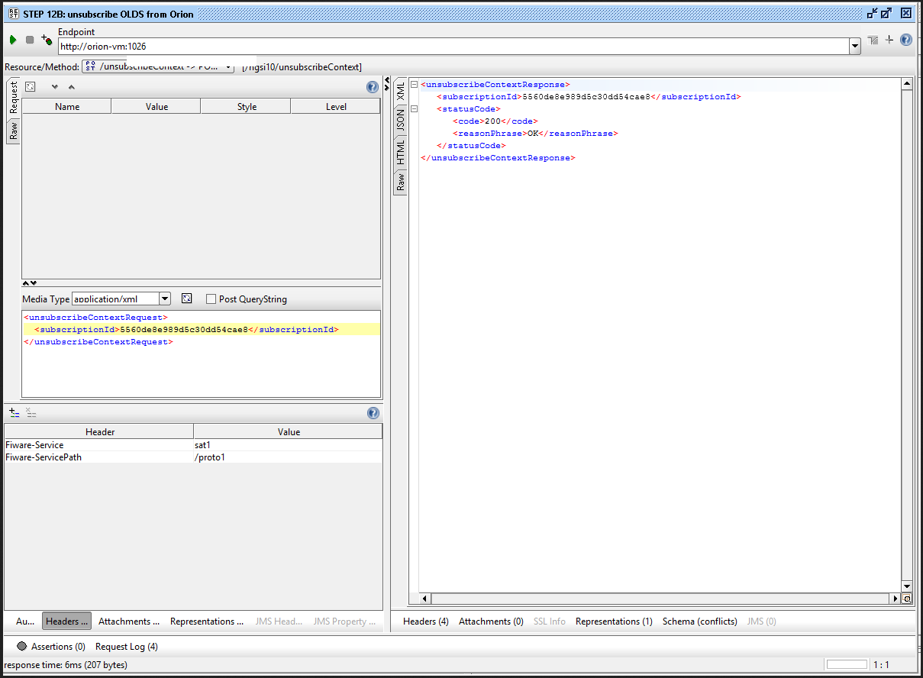
Task: Select the sat1 header value cell
Action: pos(288,445)
